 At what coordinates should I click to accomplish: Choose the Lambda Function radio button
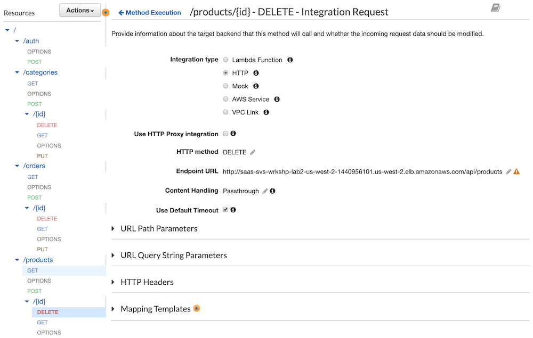[x=225, y=60]
